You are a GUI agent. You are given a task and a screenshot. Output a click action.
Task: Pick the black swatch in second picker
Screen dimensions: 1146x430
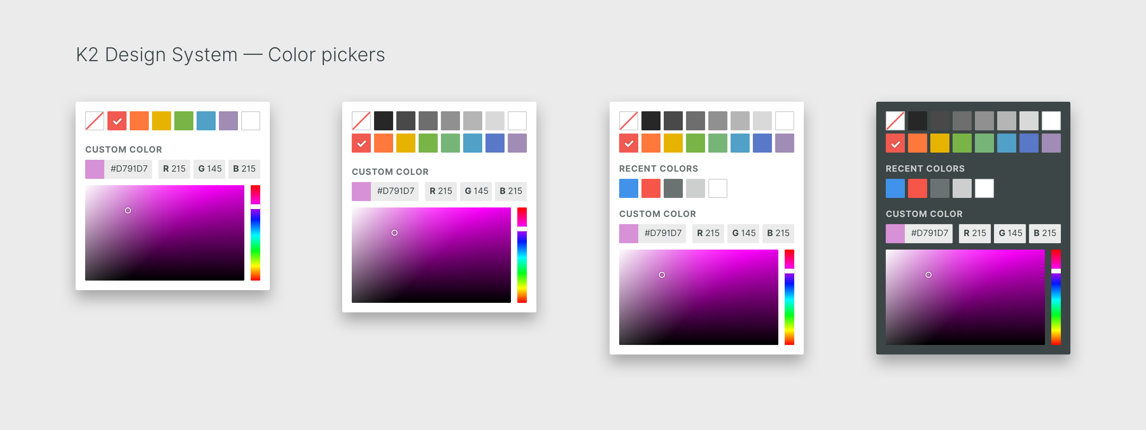click(x=384, y=121)
